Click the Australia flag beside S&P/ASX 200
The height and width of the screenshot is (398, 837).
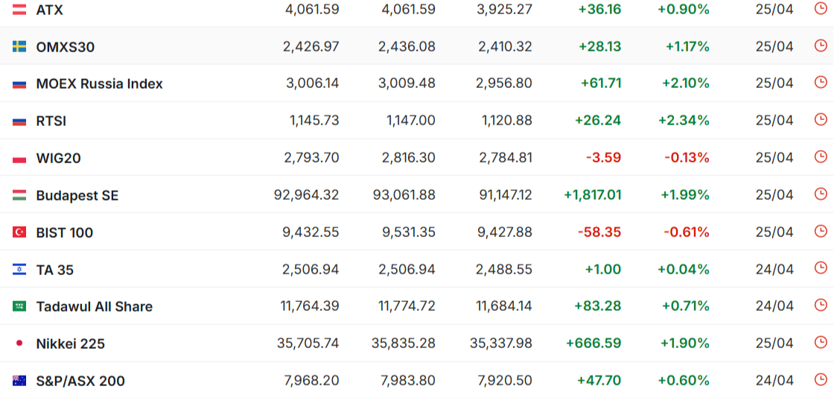(x=20, y=381)
